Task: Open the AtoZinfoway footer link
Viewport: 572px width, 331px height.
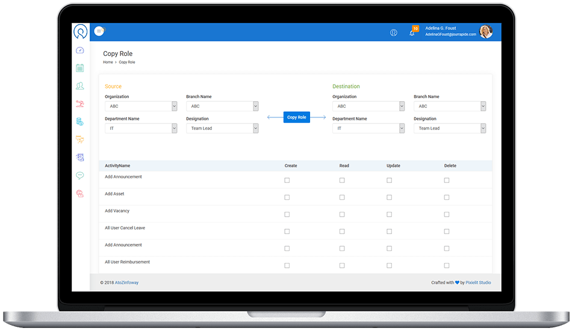Action: [126, 282]
